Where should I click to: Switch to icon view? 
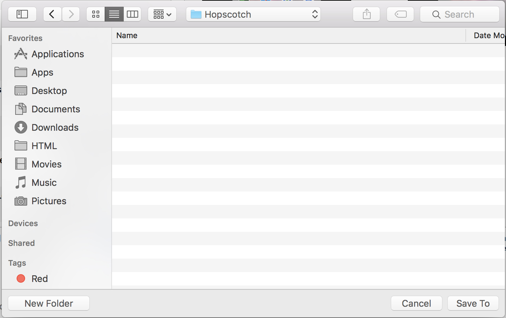96,14
